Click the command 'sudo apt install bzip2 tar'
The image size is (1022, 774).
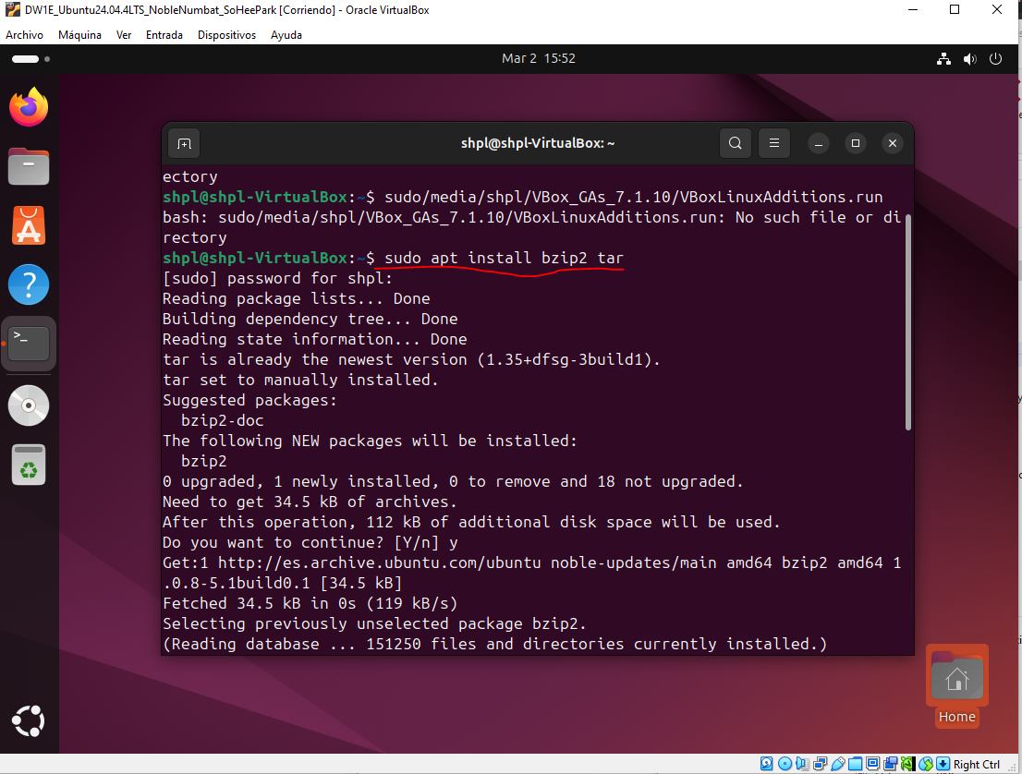click(504, 258)
